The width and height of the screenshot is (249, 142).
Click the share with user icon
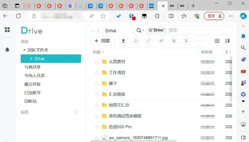click(x=136, y=41)
